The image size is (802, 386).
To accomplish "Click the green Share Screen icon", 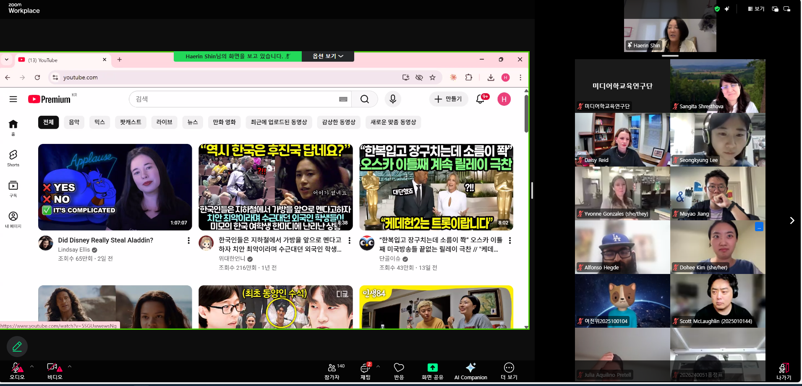I will click(x=432, y=368).
